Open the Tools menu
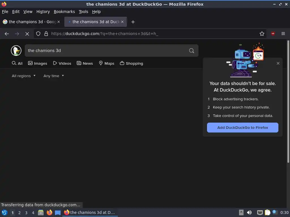Viewport: 290px width, 217px height. pyautogui.click(x=84, y=12)
